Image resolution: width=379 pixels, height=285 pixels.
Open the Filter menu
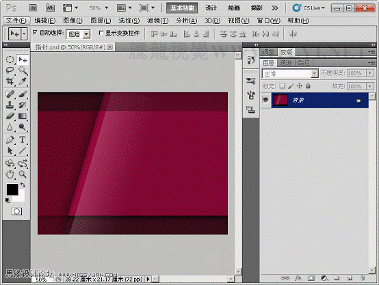[x=157, y=21]
